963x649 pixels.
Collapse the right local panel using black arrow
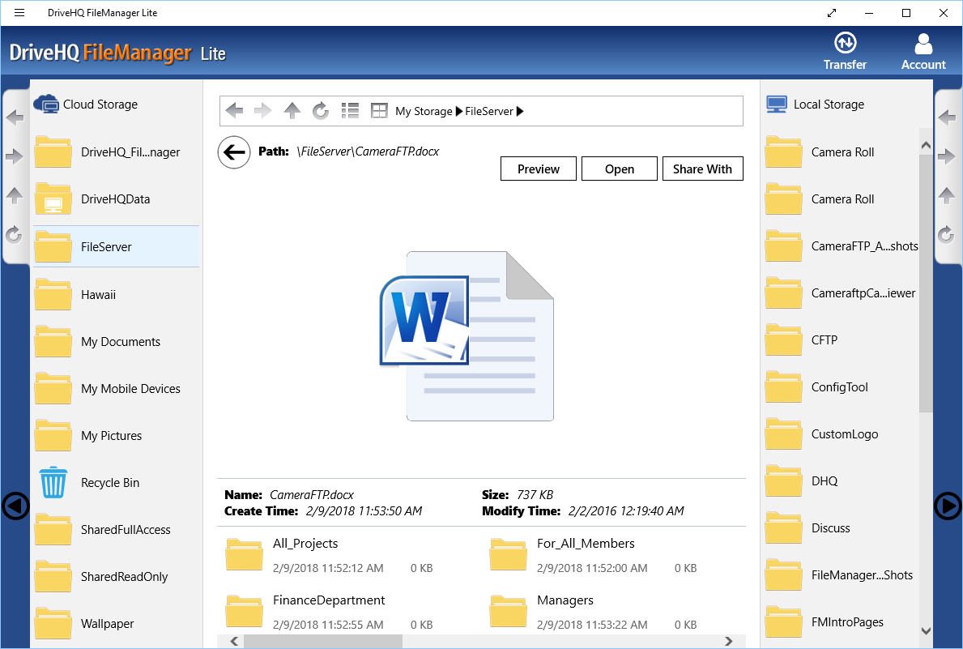[x=948, y=506]
